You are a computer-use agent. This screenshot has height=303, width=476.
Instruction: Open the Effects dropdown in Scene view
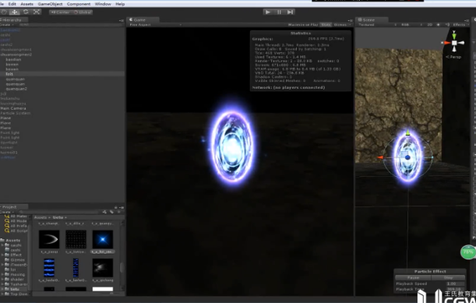(460, 25)
